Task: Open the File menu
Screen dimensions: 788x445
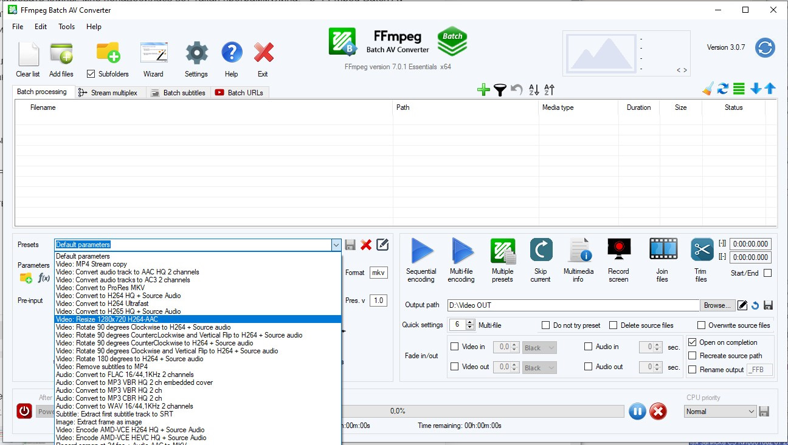Action: (18, 27)
